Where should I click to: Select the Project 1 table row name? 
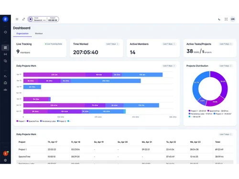[22, 149]
